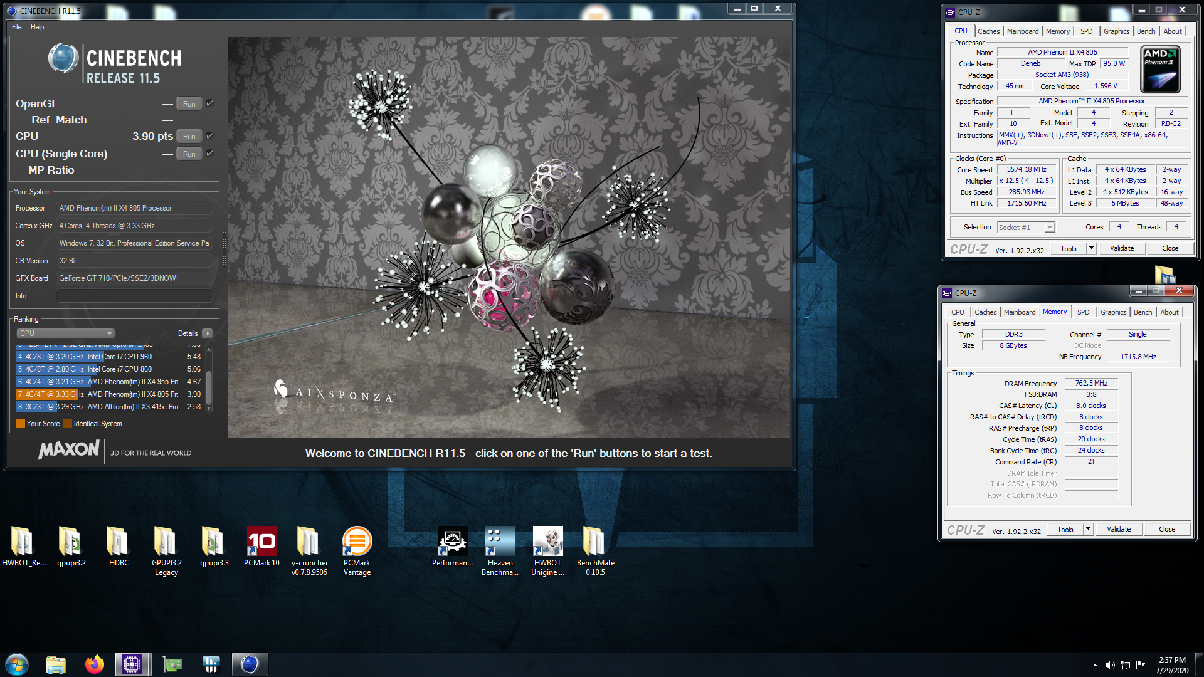Switch to Cinebench taskbar button
The width and height of the screenshot is (1204, 677).
click(x=250, y=664)
